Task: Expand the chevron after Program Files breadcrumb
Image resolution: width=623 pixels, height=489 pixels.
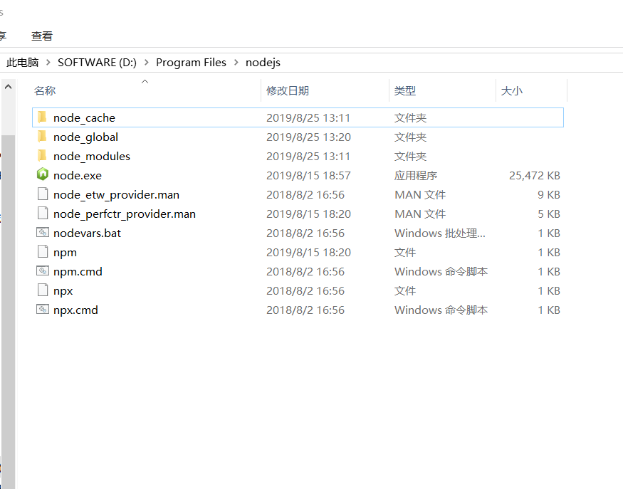Action: pos(236,63)
